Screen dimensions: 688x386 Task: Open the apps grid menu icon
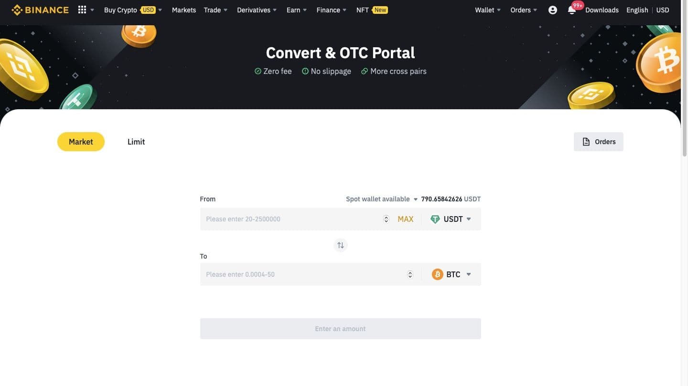click(82, 10)
